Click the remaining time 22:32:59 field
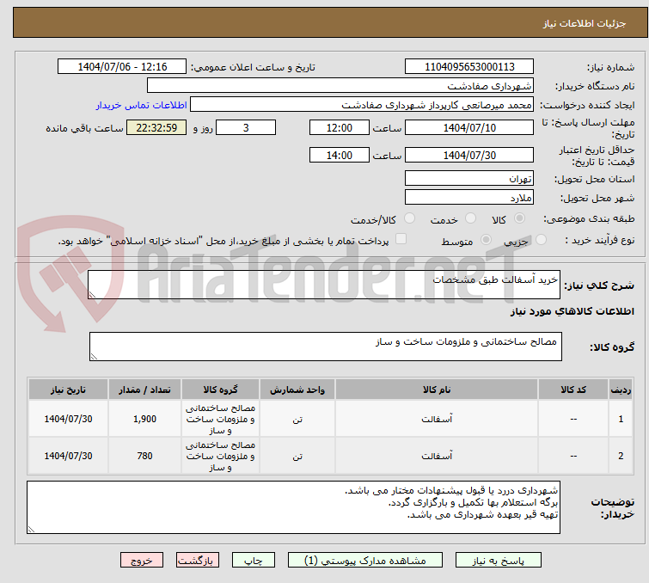The image size is (649, 583). pos(156,127)
